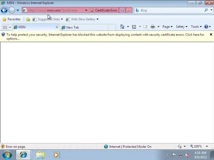Switch to the MSN tab
This screenshot has width=214, height=160.
click(x=34, y=27)
